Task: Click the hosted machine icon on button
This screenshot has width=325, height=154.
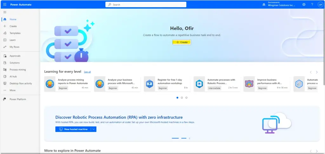Action: 61,129
